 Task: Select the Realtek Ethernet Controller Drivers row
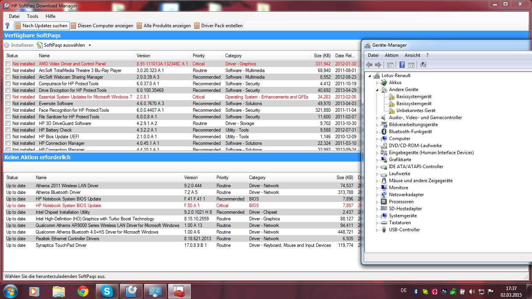181,239
